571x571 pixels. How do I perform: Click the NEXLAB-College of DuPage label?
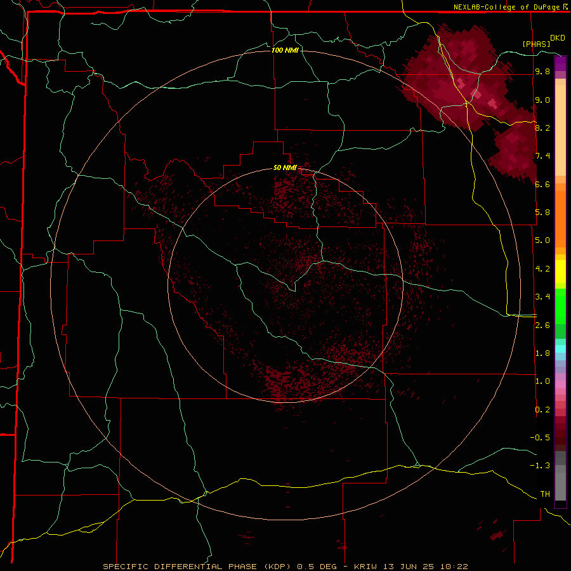coord(508,7)
